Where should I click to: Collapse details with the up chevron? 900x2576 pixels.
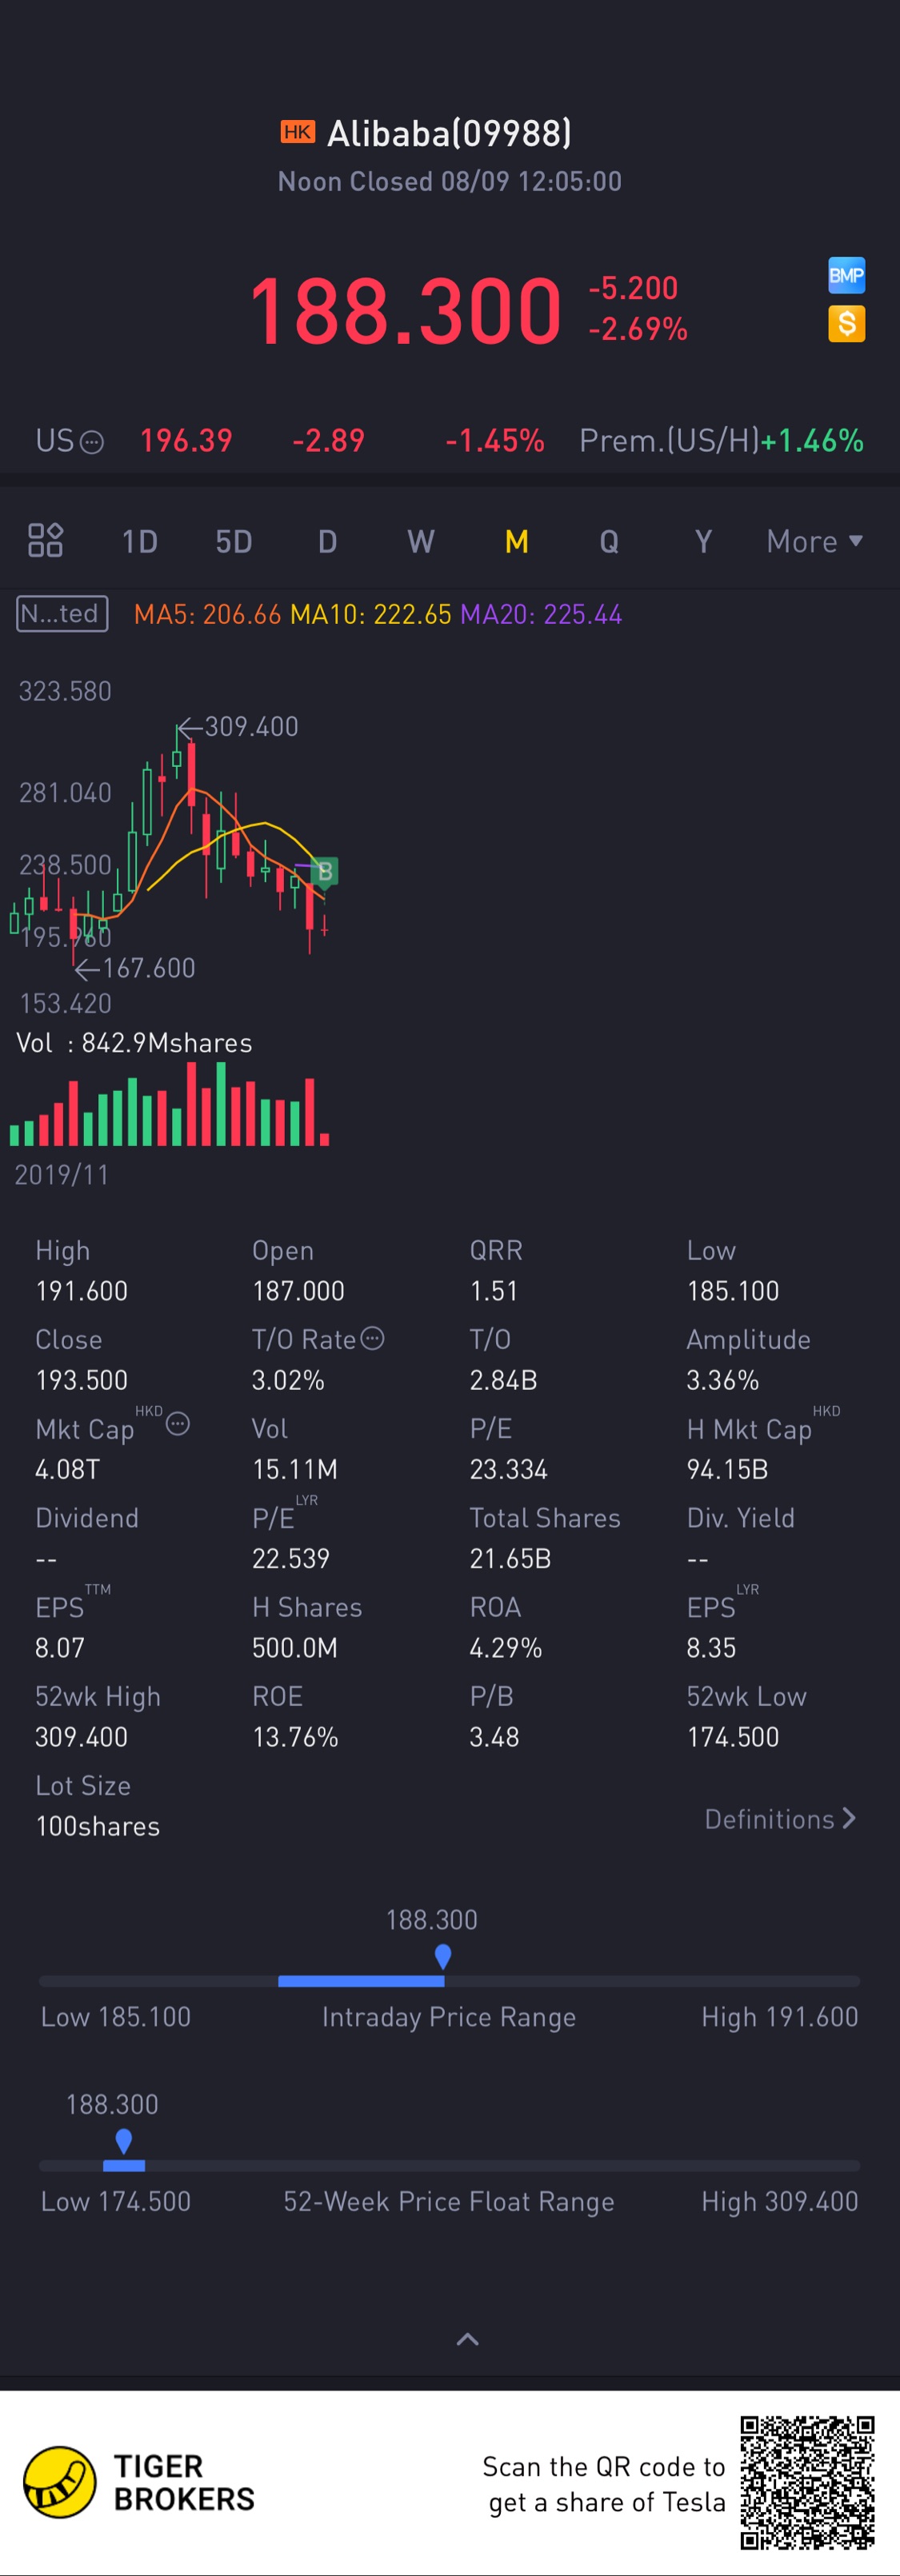pyautogui.click(x=467, y=2339)
